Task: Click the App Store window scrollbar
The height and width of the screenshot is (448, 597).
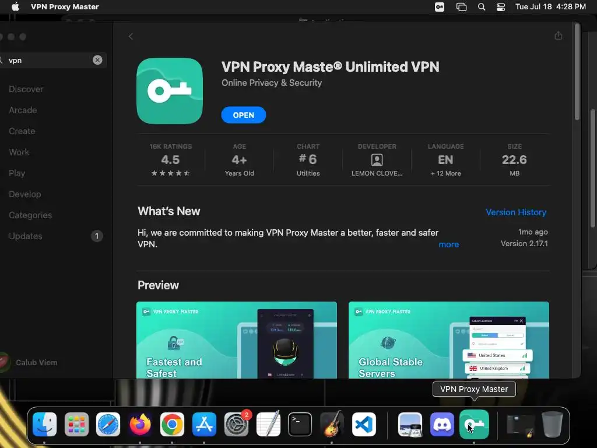Action: pos(577,72)
